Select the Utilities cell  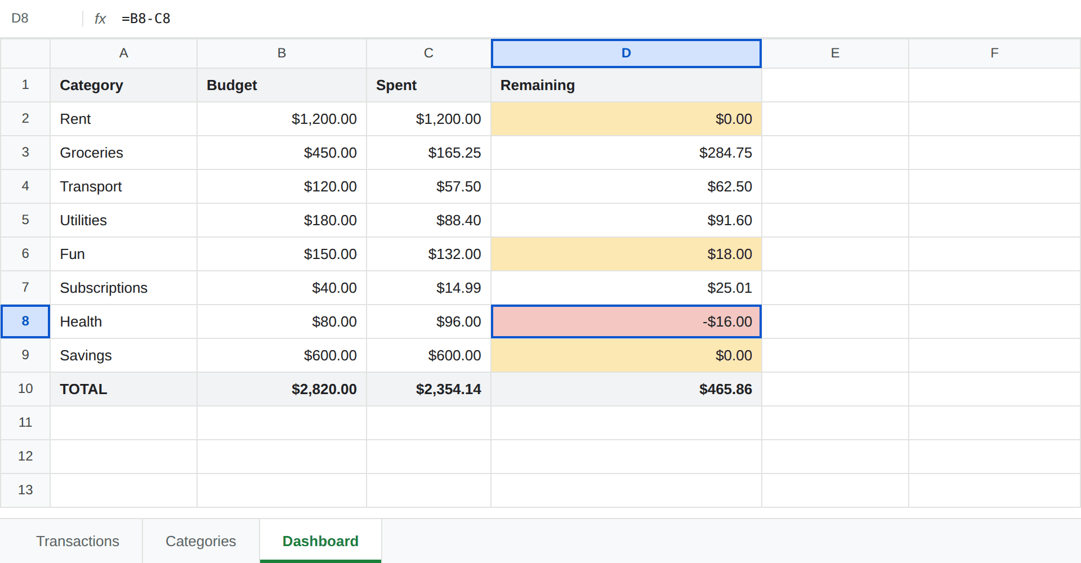click(x=124, y=220)
